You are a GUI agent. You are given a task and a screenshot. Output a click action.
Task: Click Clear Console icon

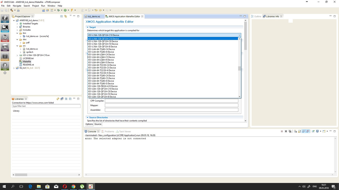[296, 131]
